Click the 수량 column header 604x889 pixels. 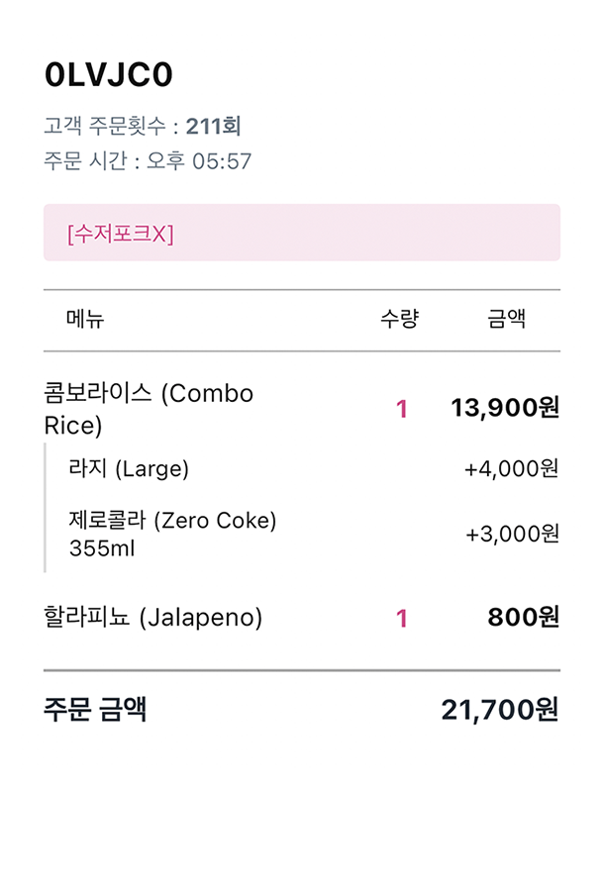pos(400,319)
